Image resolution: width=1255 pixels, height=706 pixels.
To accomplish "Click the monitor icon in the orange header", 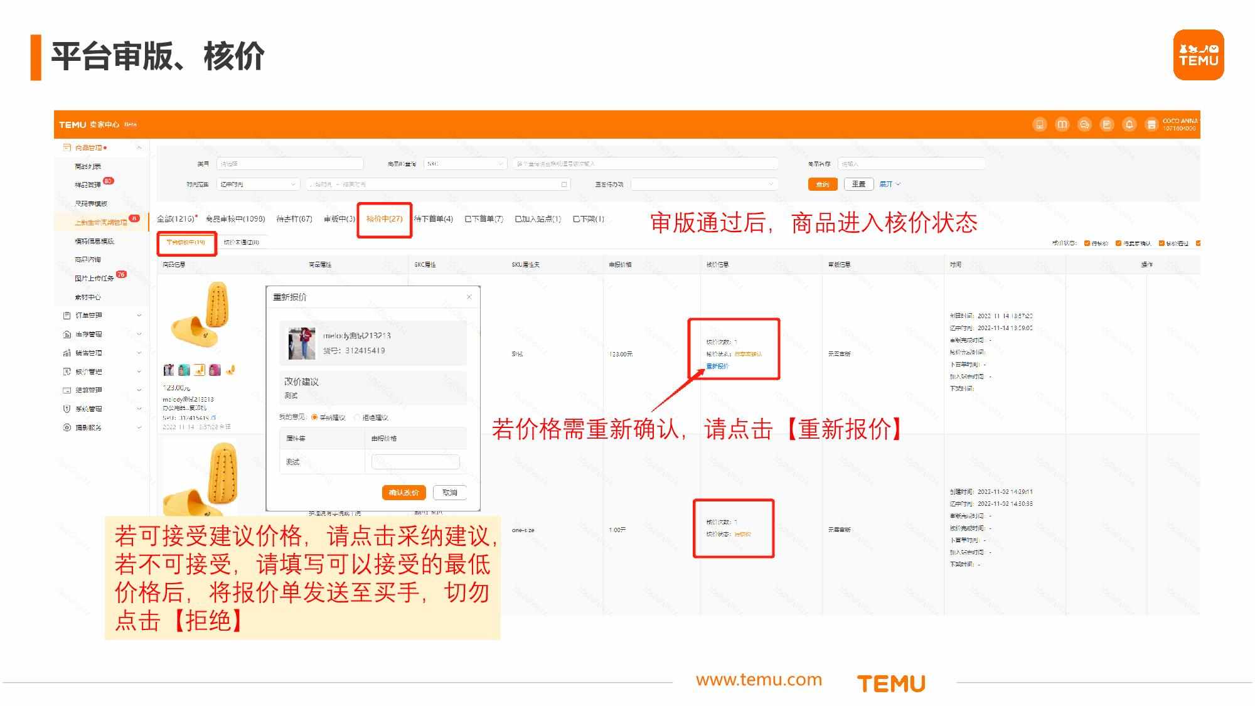I will click(1040, 124).
